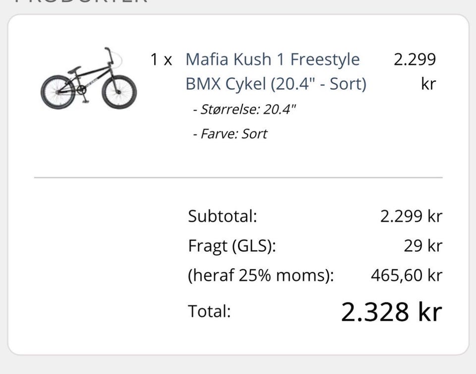Image resolution: width=476 pixels, height=374 pixels.
Task: Click the "(heraf 25% moms)" VAT label
Action: [x=261, y=275]
